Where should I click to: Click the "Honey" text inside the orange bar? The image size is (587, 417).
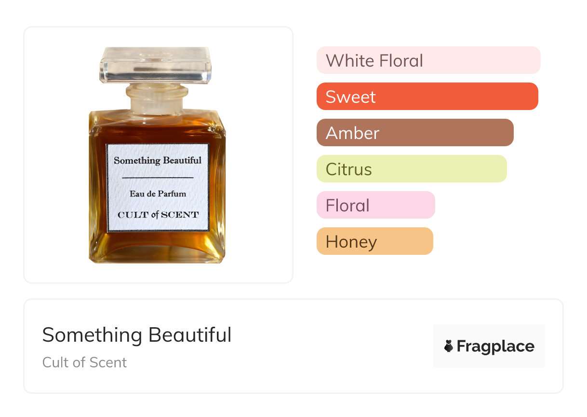[351, 242]
